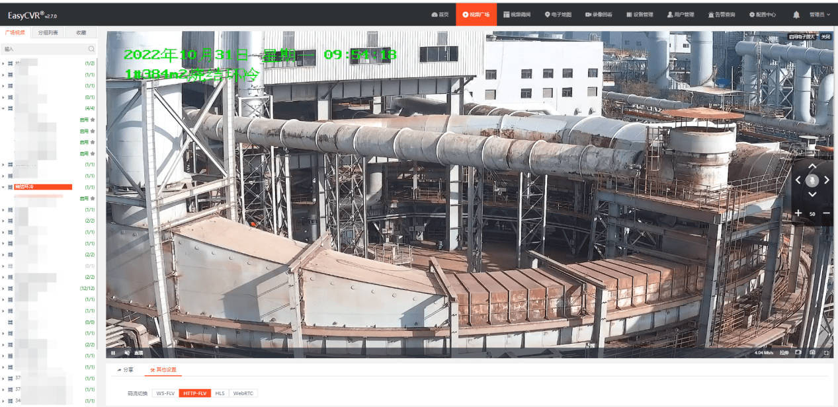Open the 电子地图 map page

[x=558, y=15]
